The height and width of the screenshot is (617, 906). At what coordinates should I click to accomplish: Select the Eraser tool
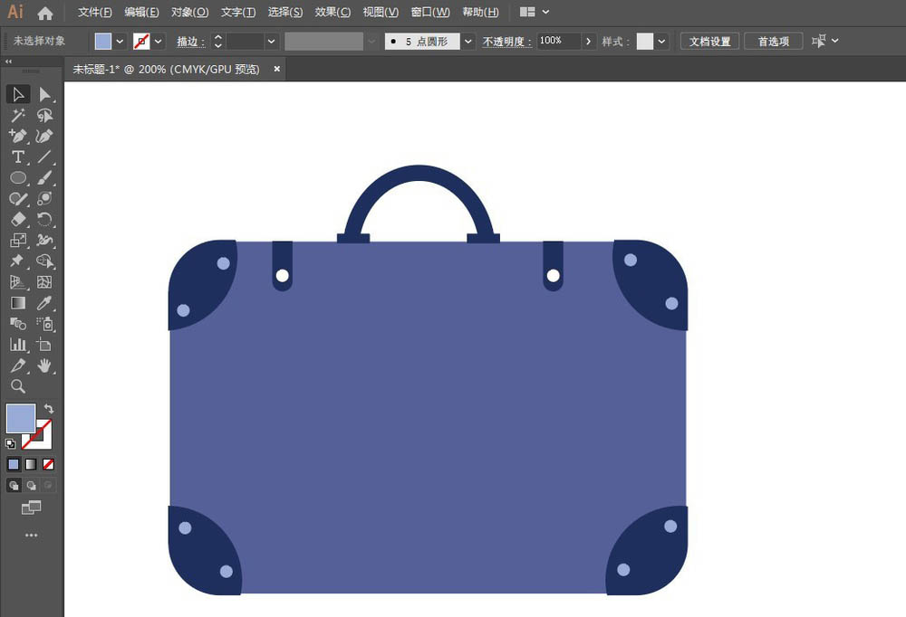[18, 219]
